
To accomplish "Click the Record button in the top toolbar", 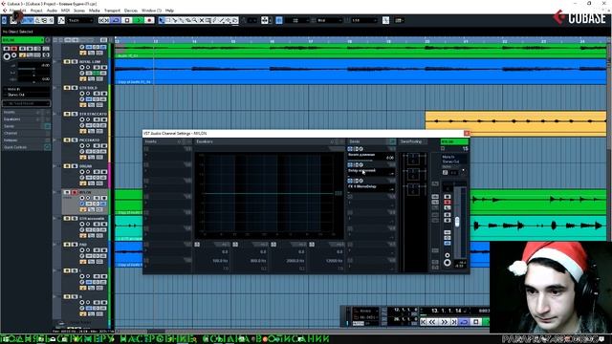I will point(149,20).
